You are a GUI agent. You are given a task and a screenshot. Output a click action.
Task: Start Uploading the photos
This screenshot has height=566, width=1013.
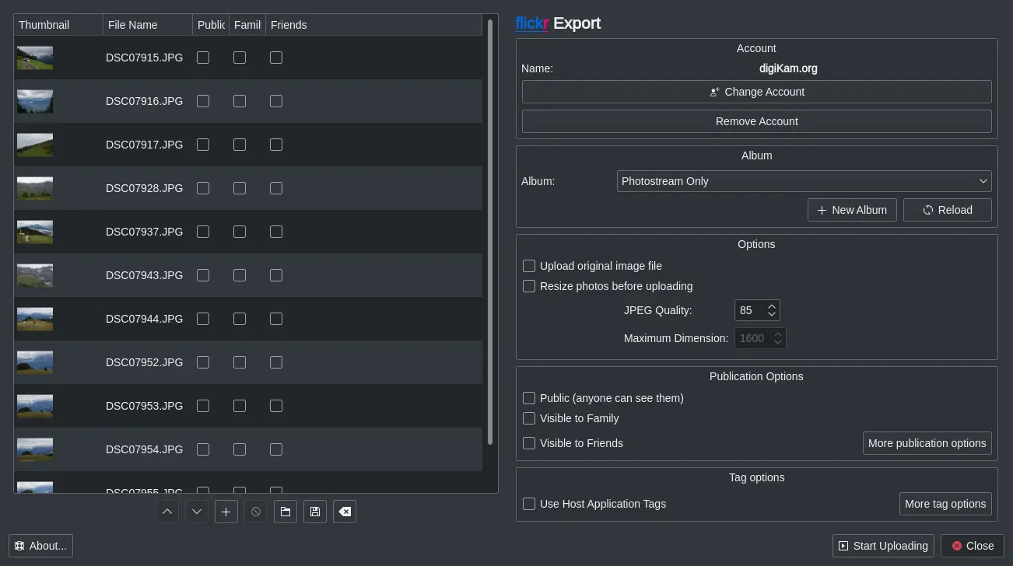[x=882, y=545]
